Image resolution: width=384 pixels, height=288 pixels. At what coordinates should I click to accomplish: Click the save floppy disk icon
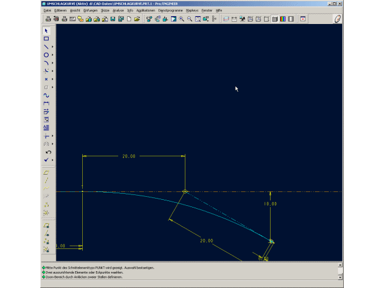113,19
